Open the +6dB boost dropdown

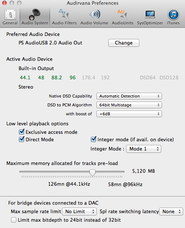tap(129, 114)
